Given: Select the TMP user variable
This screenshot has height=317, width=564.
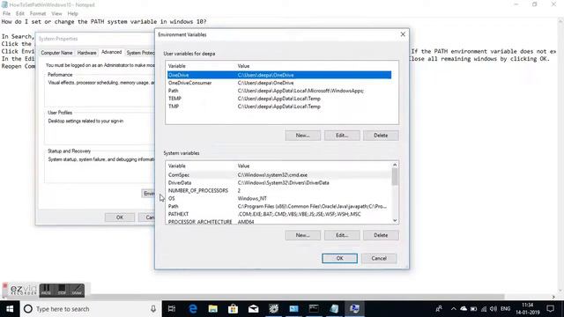Looking at the screenshot, I should pyautogui.click(x=279, y=107).
